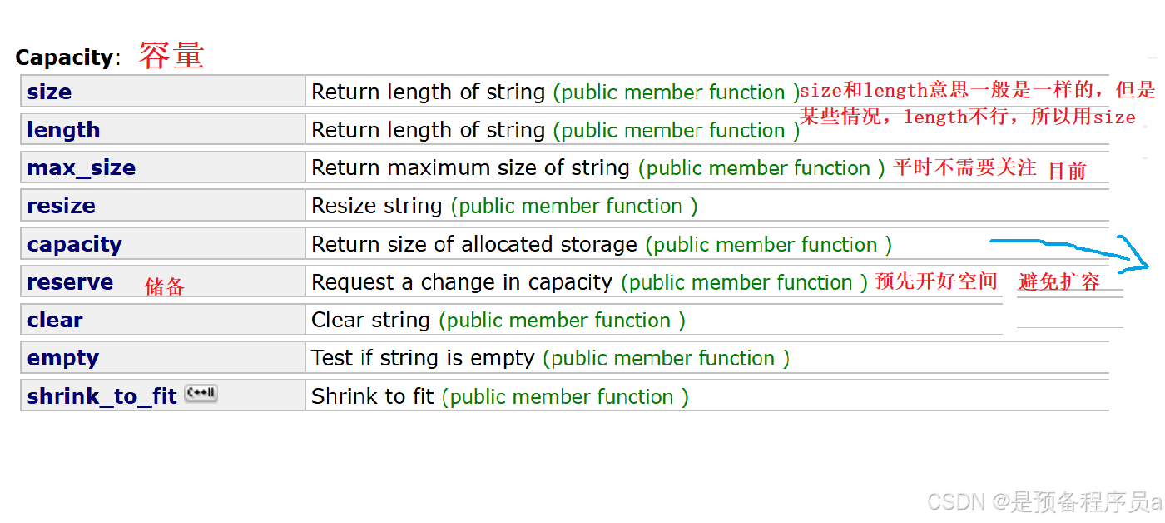Open the resize function link

(61, 206)
